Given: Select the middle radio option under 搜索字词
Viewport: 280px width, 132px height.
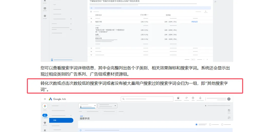Looking at the screenshot, I should pyautogui.click(x=210, y=125).
